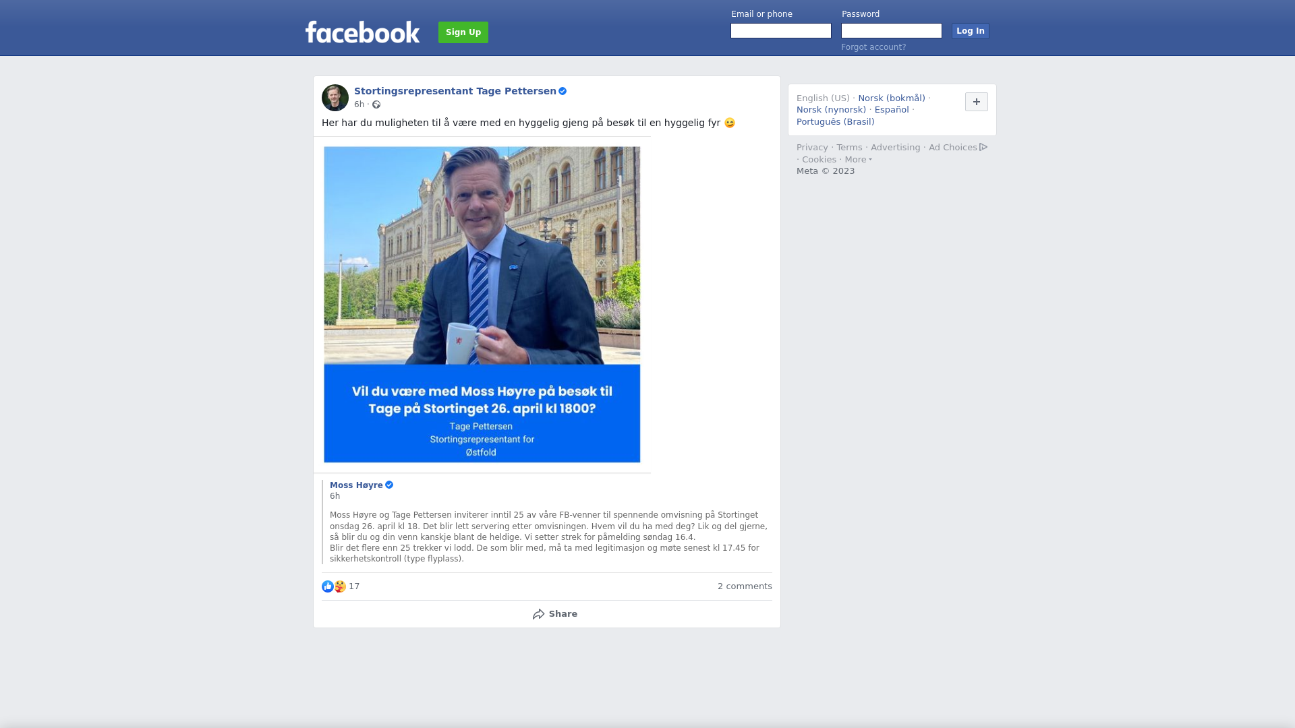Open the Cookies link
The height and width of the screenshot is (728, 1295).
819,160
